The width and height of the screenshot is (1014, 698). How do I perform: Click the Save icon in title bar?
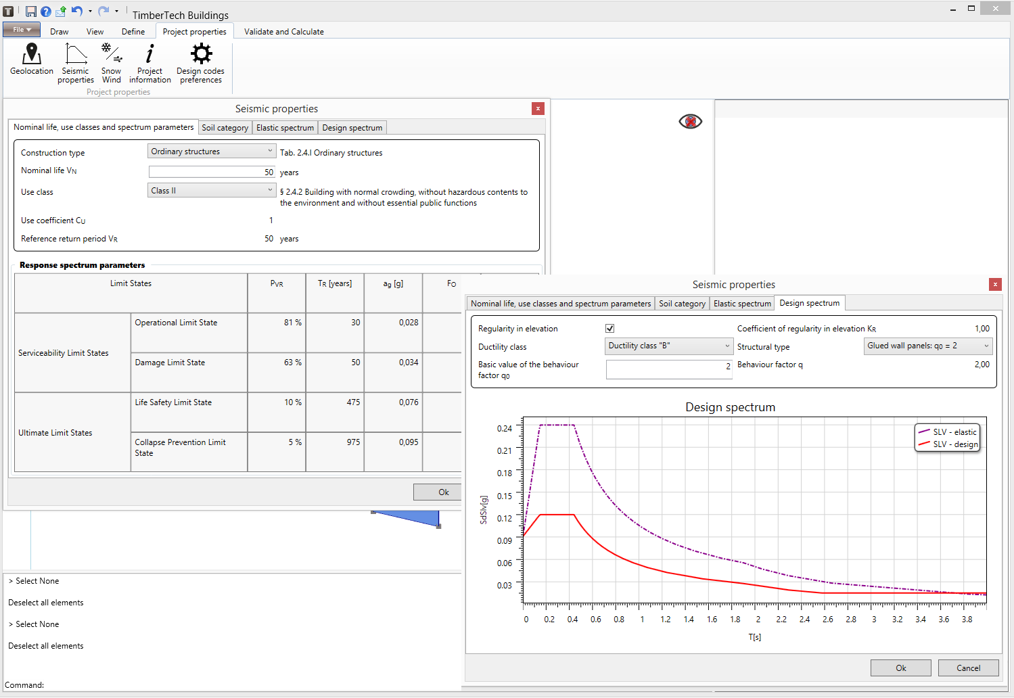[x=31, y=11]
